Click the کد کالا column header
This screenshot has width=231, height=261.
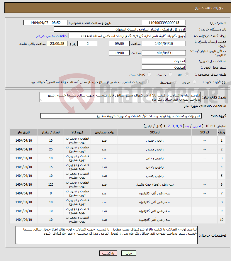click(205, 132)
